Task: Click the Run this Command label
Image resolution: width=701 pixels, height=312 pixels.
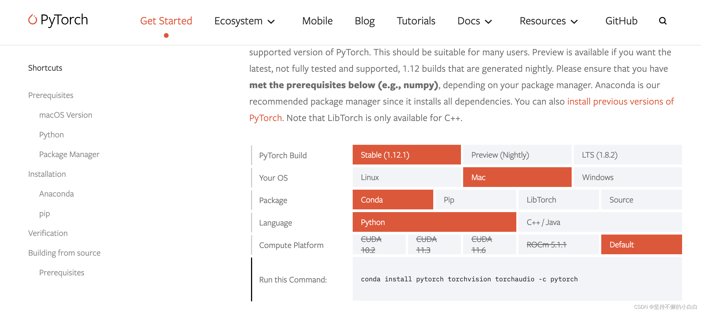Action: (293, 280)
